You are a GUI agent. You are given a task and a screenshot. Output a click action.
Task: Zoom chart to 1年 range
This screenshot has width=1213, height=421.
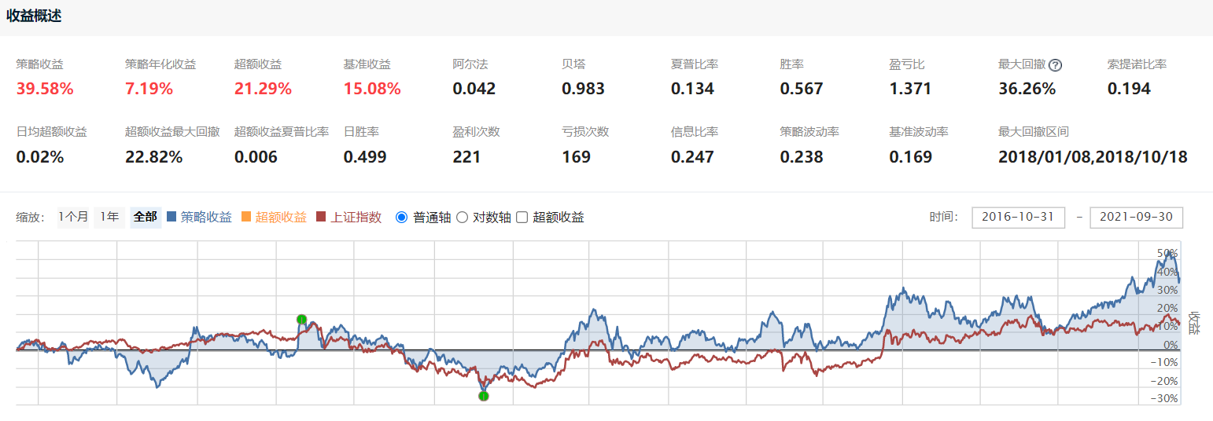click(x=109, y=218)
